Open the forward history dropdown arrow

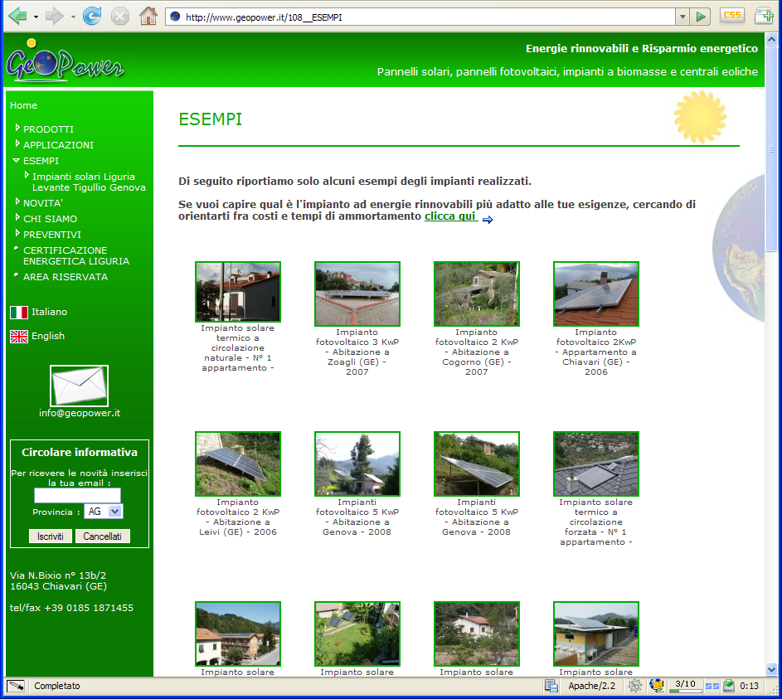coord(73,17)
